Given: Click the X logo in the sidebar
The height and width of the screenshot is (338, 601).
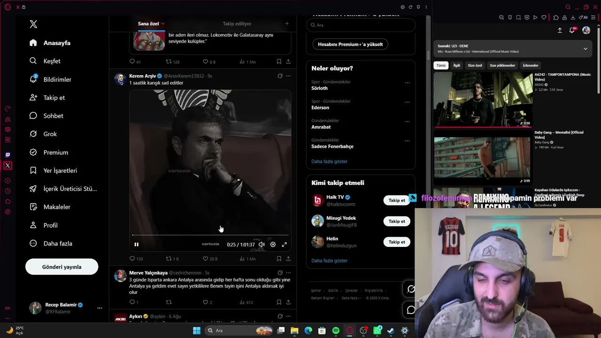Looking at the screenshot, I should point(33,24).
